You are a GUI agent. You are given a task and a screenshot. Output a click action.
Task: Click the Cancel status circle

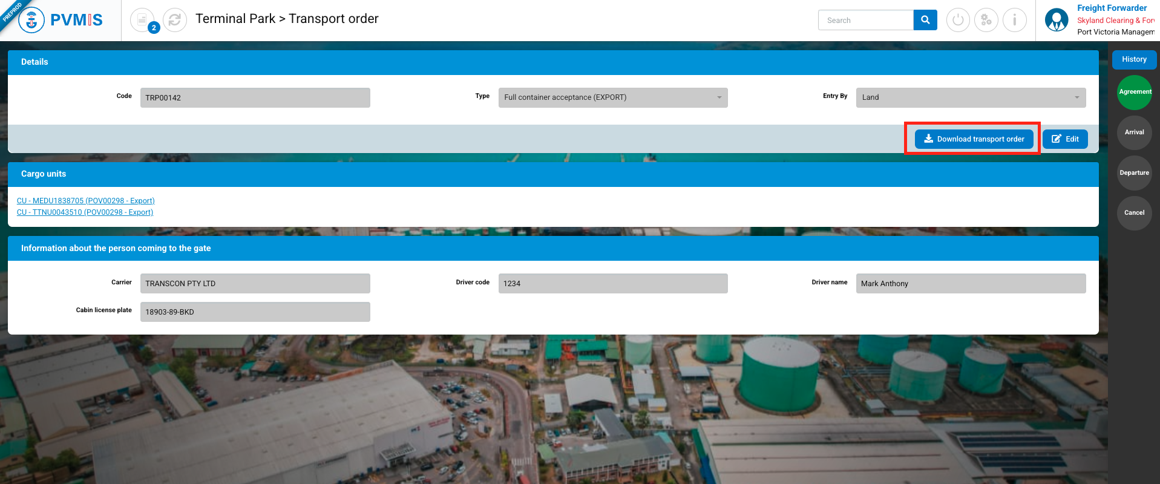1134,213
